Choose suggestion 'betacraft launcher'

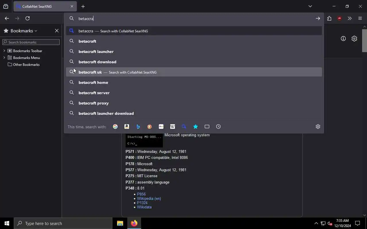click(194, 52)
